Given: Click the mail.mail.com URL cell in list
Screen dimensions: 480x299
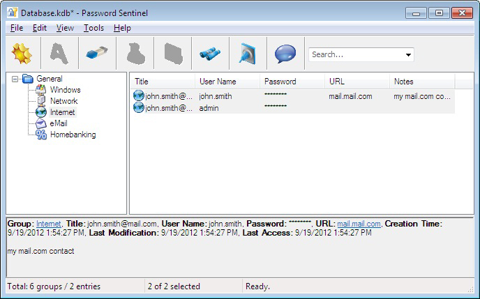Looking at the screenshot, I should (350, 96).
